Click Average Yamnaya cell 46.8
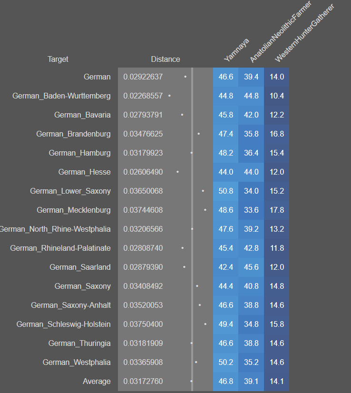 (226, 382)
